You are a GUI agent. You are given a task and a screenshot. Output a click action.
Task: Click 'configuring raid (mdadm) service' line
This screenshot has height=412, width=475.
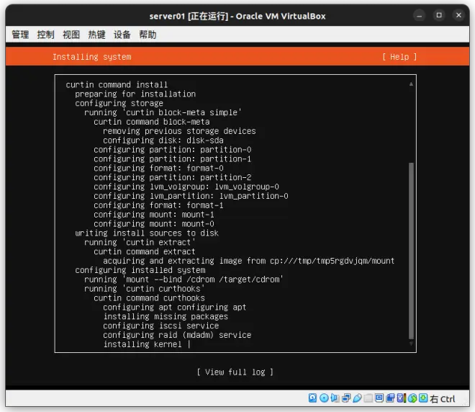pos(177,335)
